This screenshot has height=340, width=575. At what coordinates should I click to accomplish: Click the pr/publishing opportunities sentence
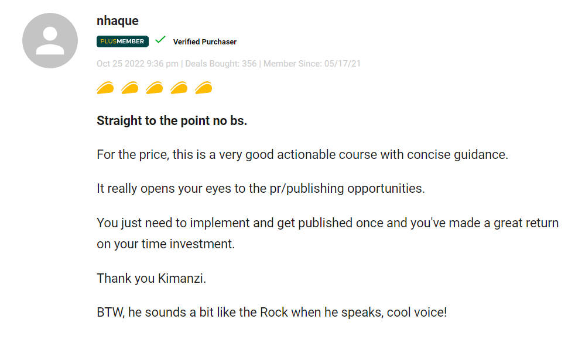point(261,189)
